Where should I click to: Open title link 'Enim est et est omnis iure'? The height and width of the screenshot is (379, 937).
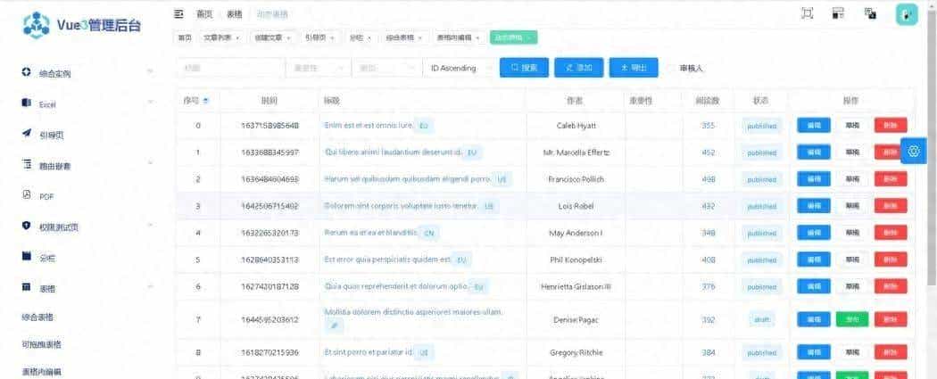click(x=369, y=126)
